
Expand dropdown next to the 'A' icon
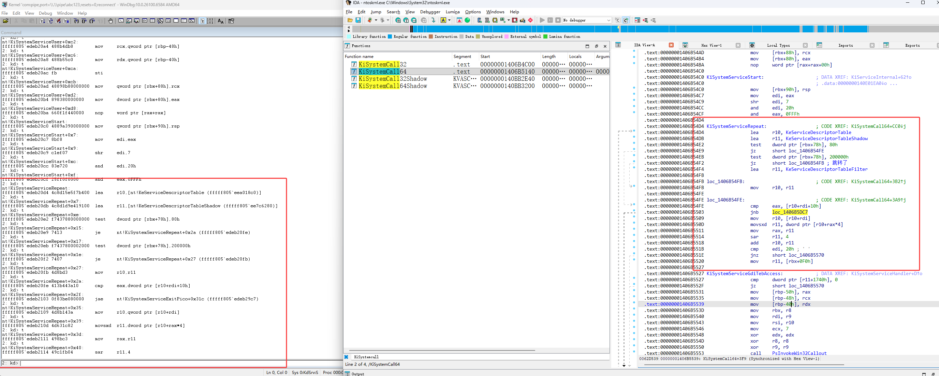click(x=450, y=20)
